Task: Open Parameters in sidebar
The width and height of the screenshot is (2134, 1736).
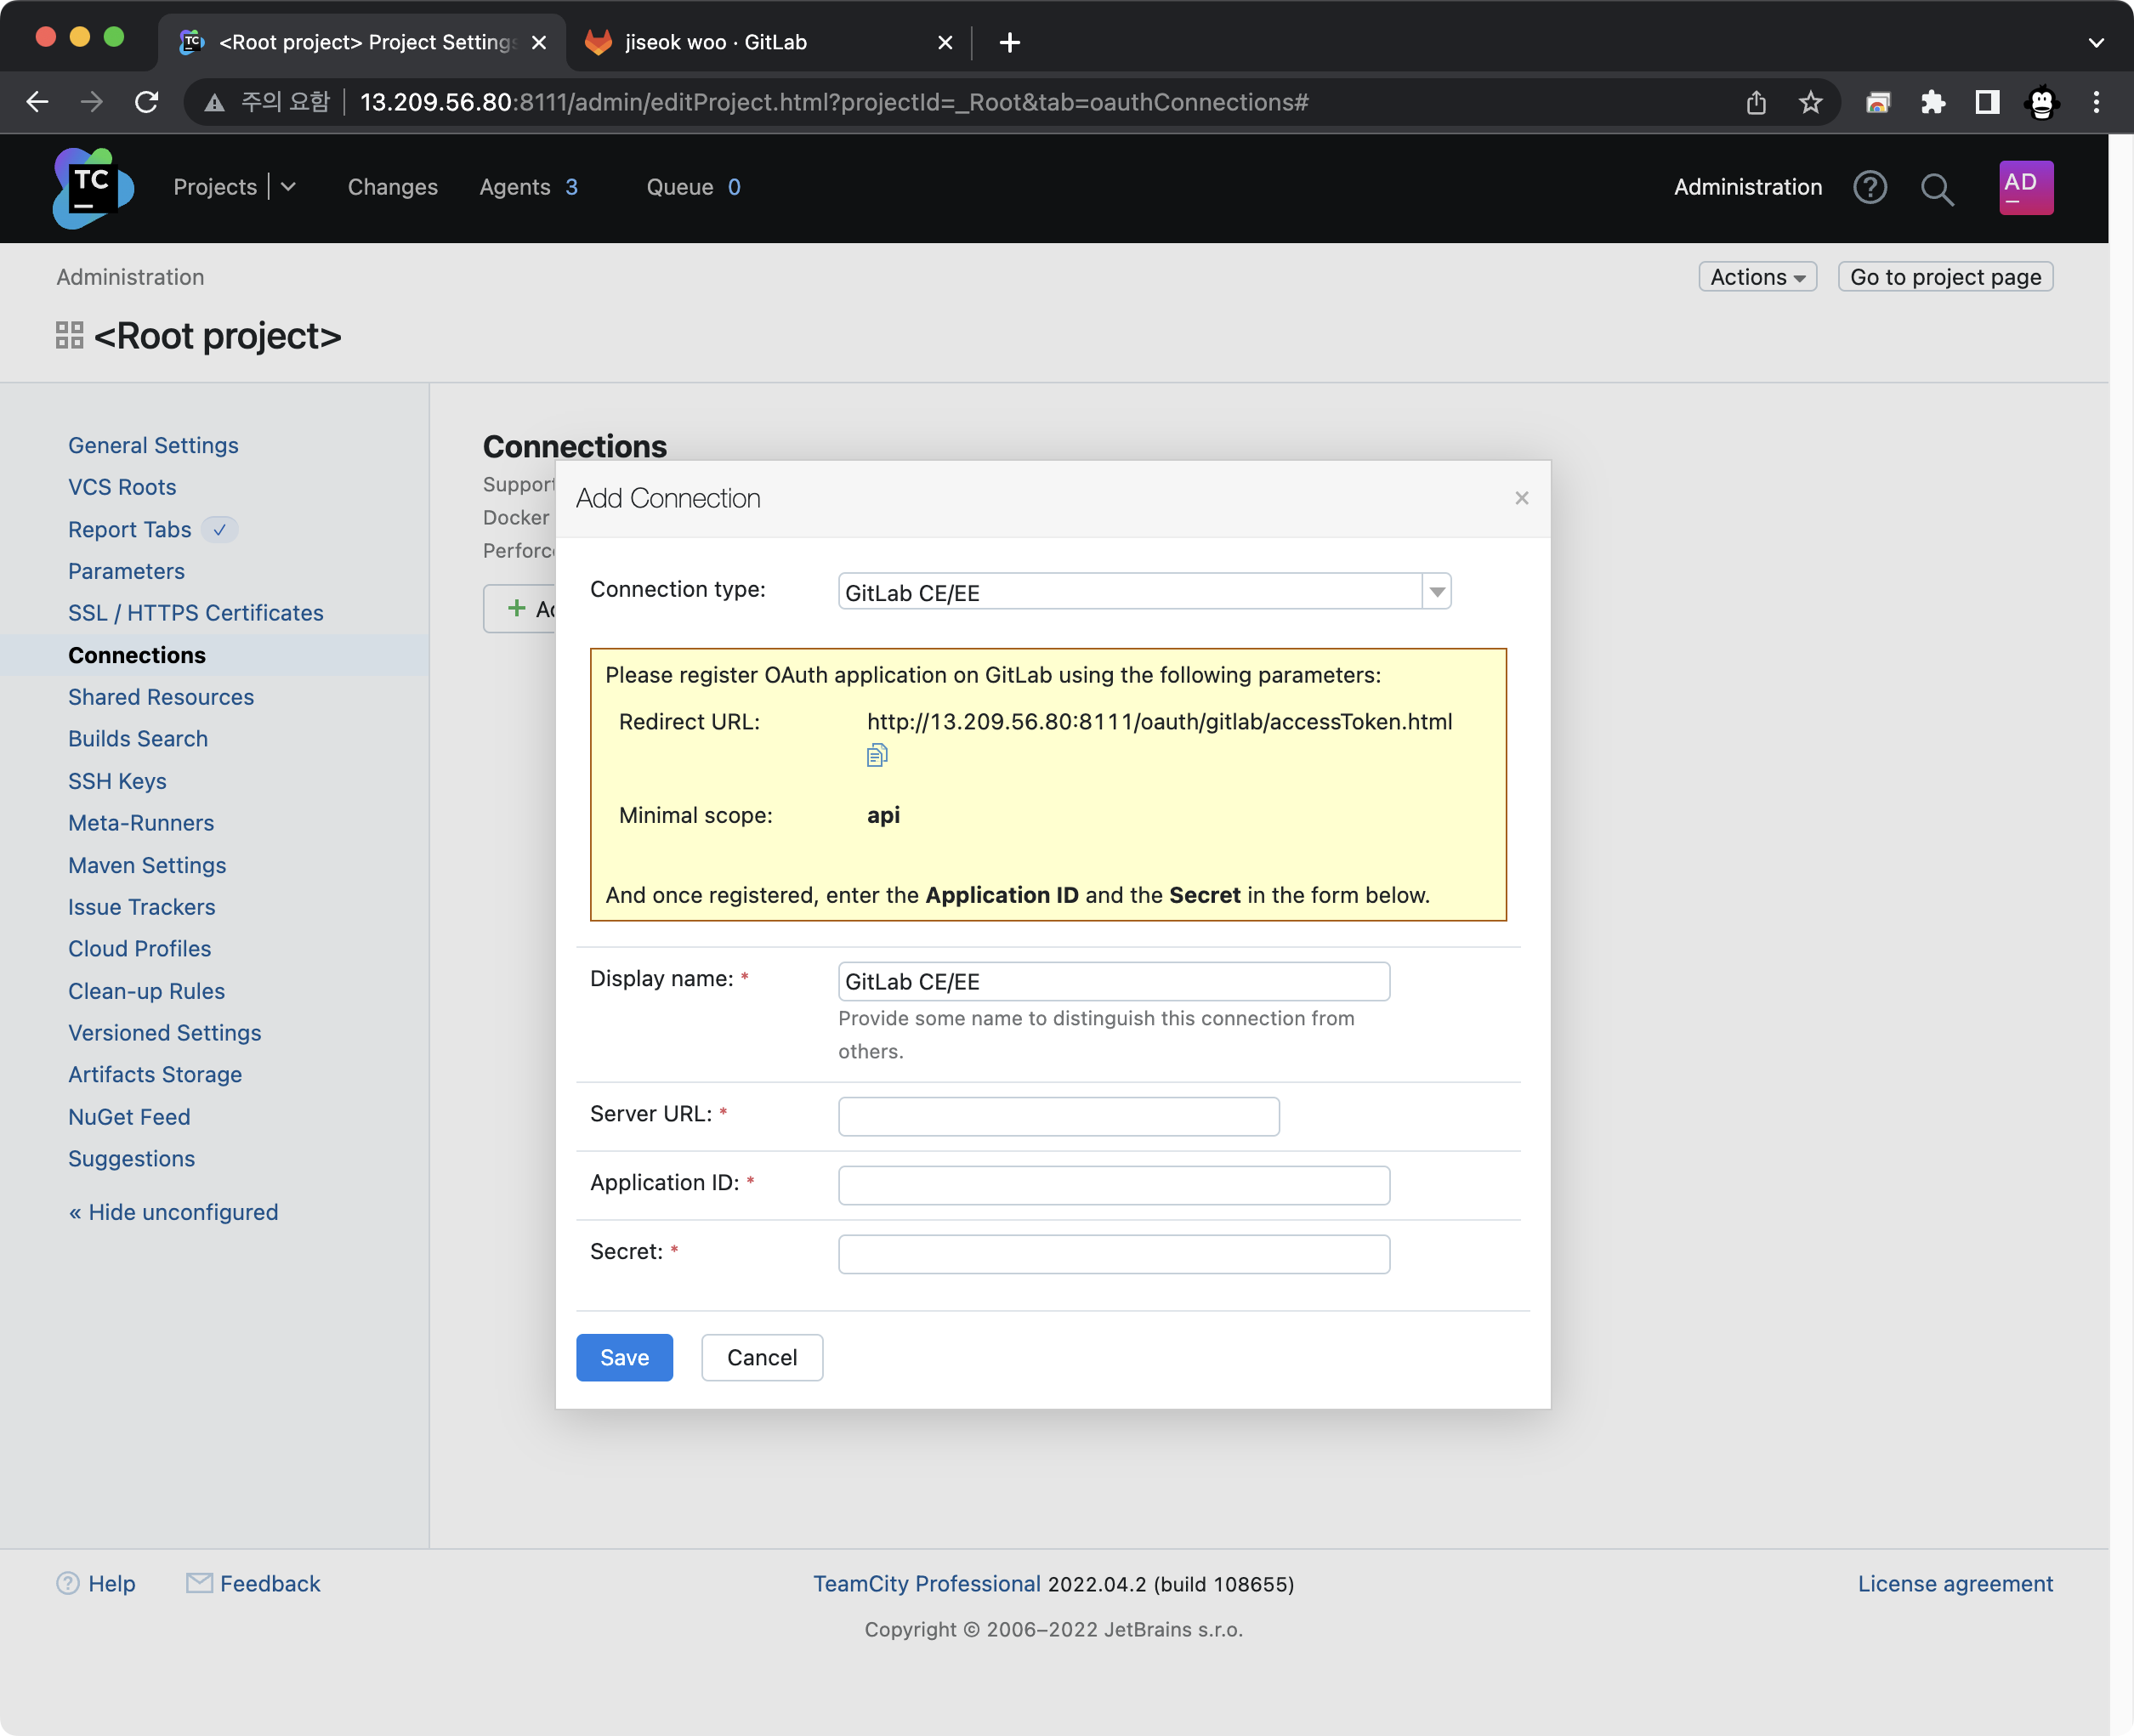Action: click(126, 571)
